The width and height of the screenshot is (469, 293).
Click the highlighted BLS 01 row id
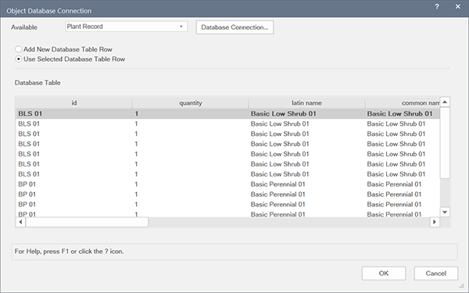click(30, 113)
